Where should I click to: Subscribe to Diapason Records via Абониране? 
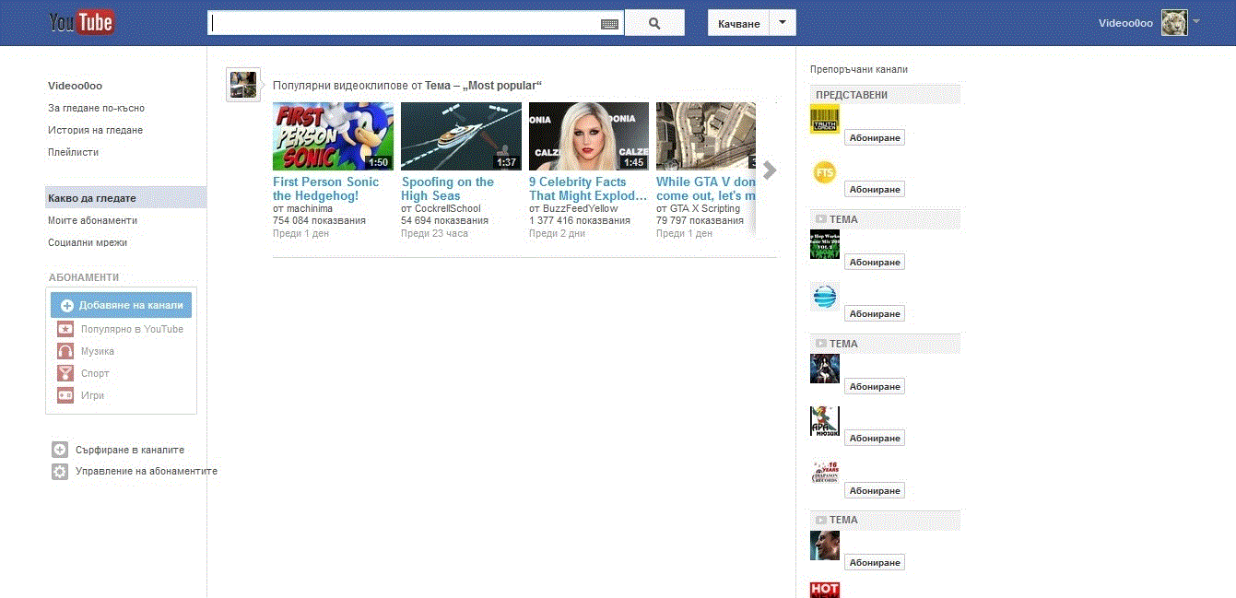pyautogui.click(x=875, y=491)
